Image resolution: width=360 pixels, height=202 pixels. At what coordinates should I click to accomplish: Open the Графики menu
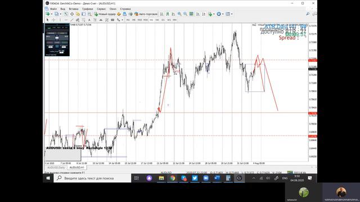[x=88, y=9]
